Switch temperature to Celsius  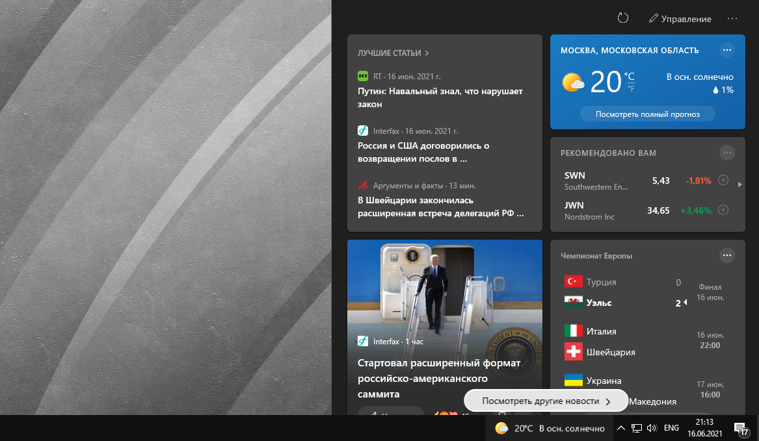(630, 76)
